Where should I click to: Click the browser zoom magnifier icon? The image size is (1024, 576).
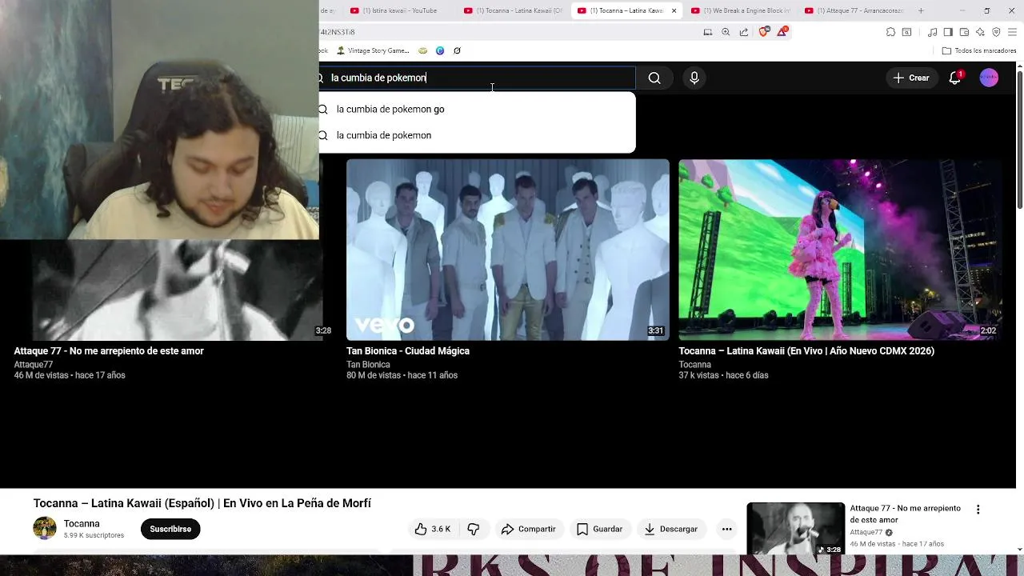coord(726,32)
